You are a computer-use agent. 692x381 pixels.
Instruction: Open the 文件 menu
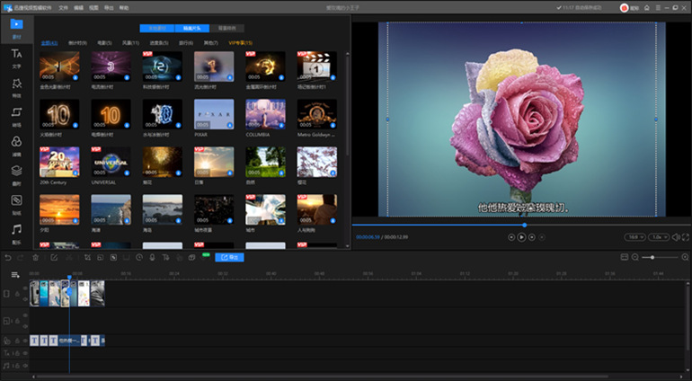(64, 8)
